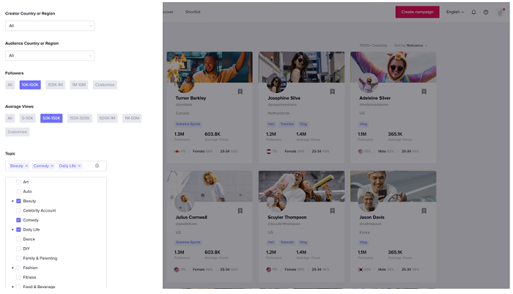Viewport: 513px width, 294px height.
Task: Open the notifications bell
Action: tap(473, 12)
